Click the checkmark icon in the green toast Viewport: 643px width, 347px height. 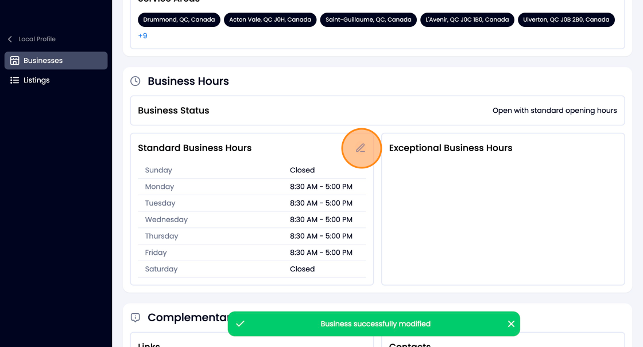(x=241, y=324)
